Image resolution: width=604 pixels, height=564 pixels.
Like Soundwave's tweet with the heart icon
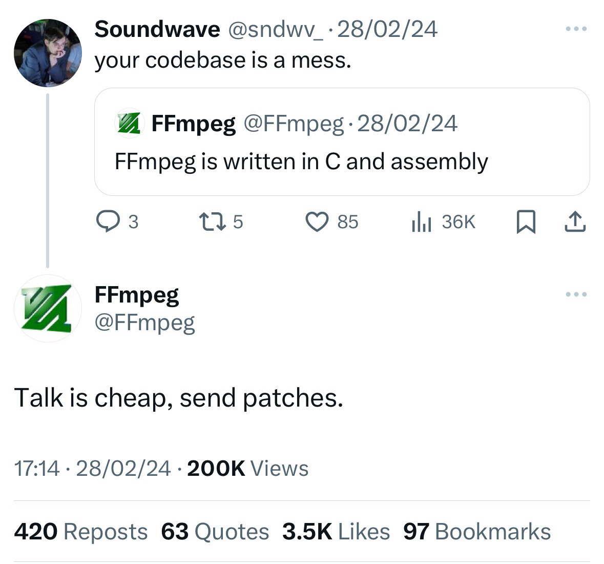tap(317, 221)
